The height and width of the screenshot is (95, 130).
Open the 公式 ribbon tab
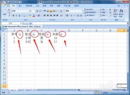(x=37, y=6)
